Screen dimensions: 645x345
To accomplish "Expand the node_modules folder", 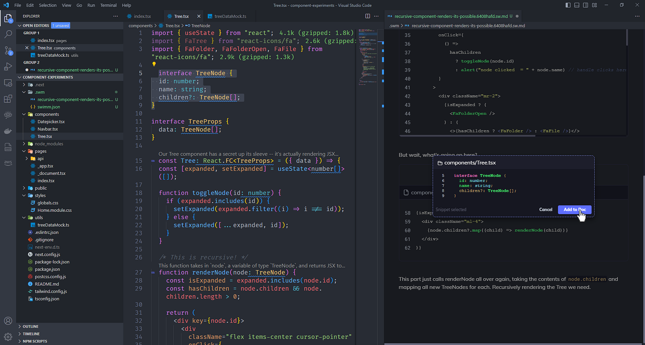I will pyautogui.click(x=48, y=144).
